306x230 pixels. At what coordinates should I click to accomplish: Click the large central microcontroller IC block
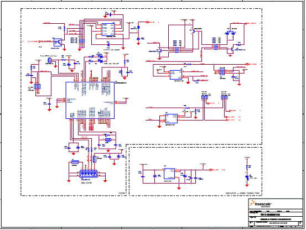pos(90,100)
